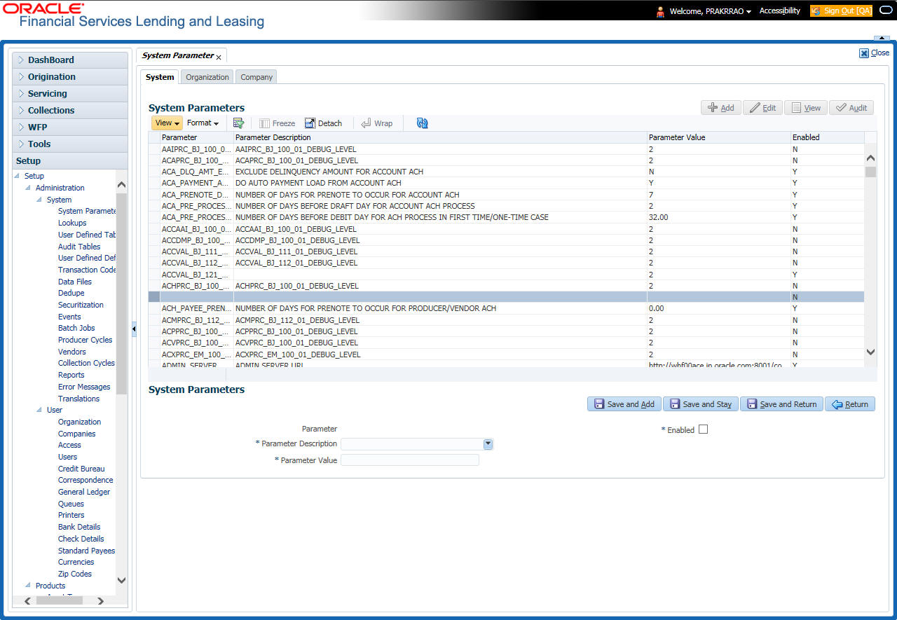Switch to the Organization tab

tap(207, 77)
